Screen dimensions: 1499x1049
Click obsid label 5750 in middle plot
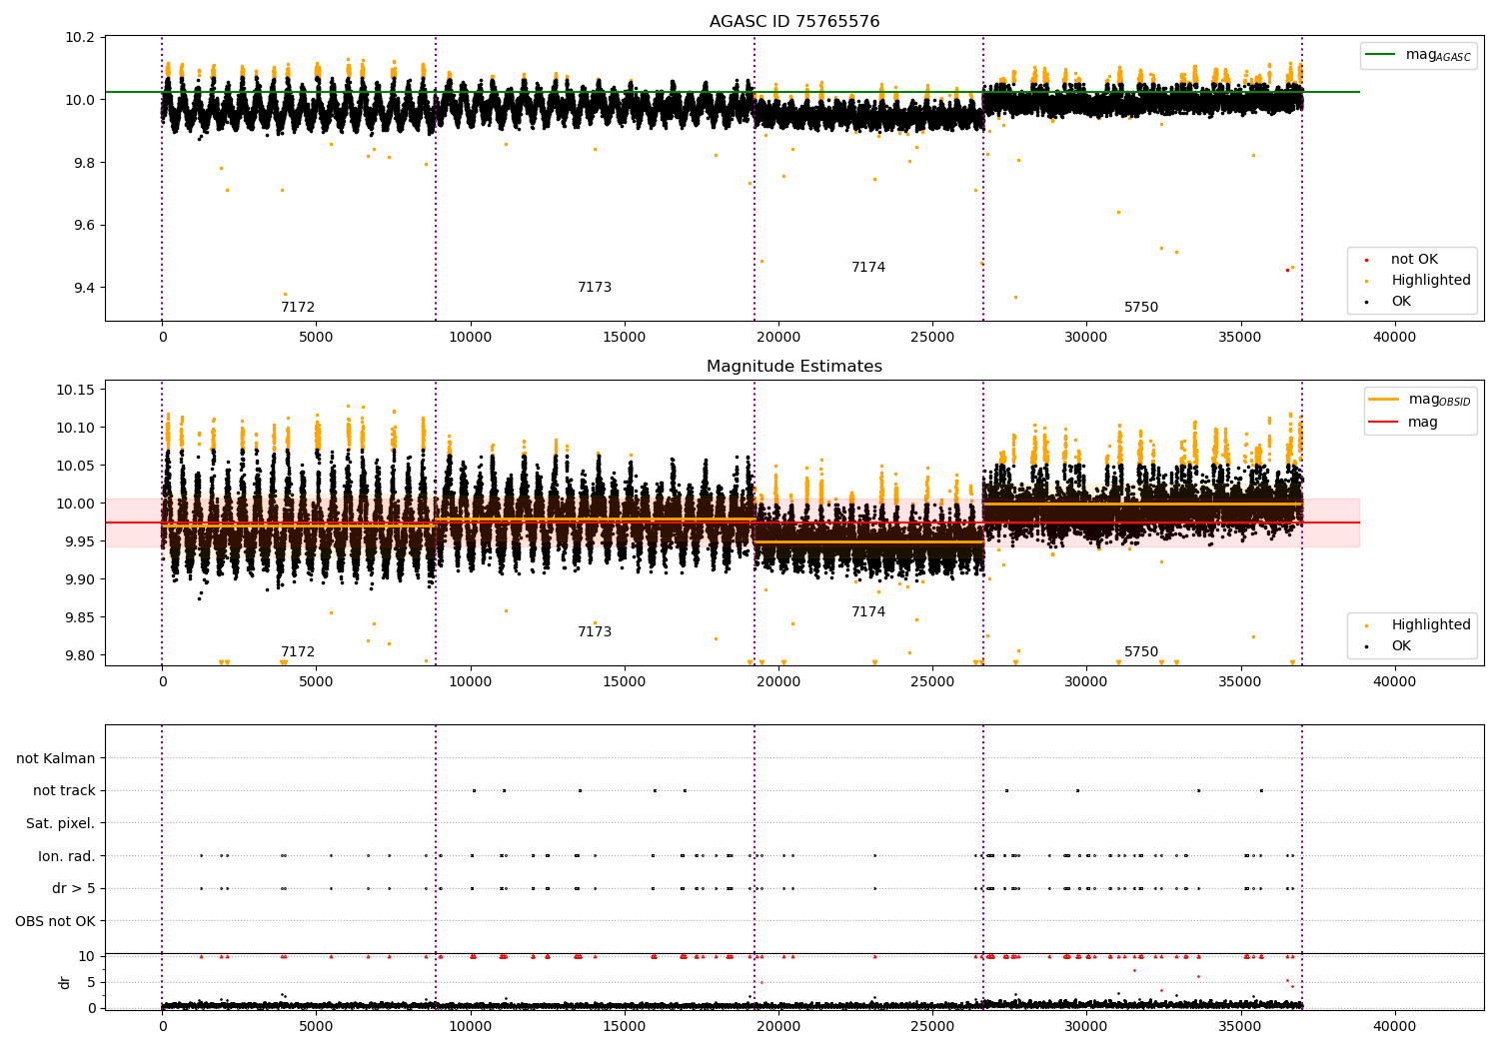tap(1141, 652)
